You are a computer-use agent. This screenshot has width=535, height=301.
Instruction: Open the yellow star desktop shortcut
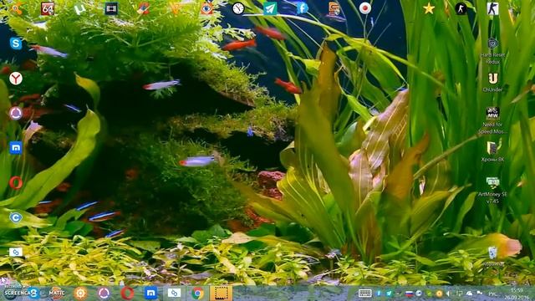coord(429,8)
